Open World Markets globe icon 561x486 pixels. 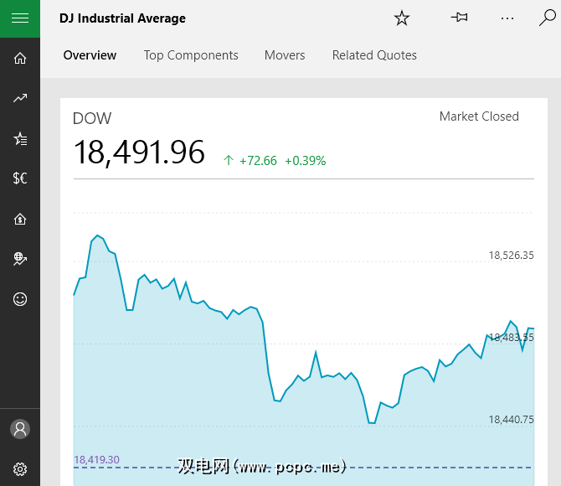point(20,259)
